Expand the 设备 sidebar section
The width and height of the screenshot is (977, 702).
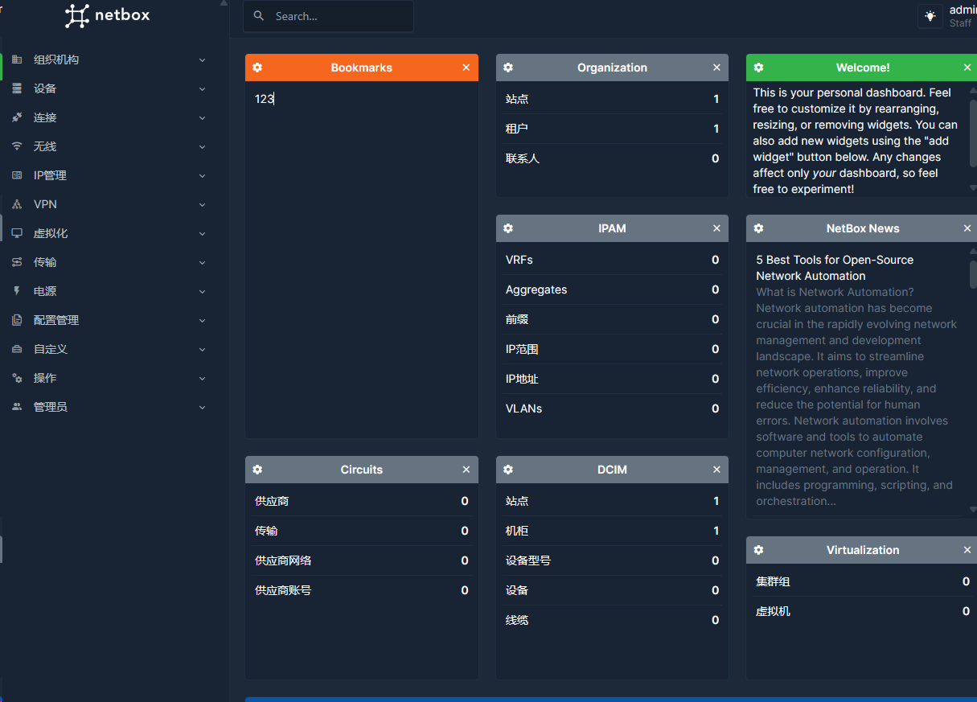202,88
